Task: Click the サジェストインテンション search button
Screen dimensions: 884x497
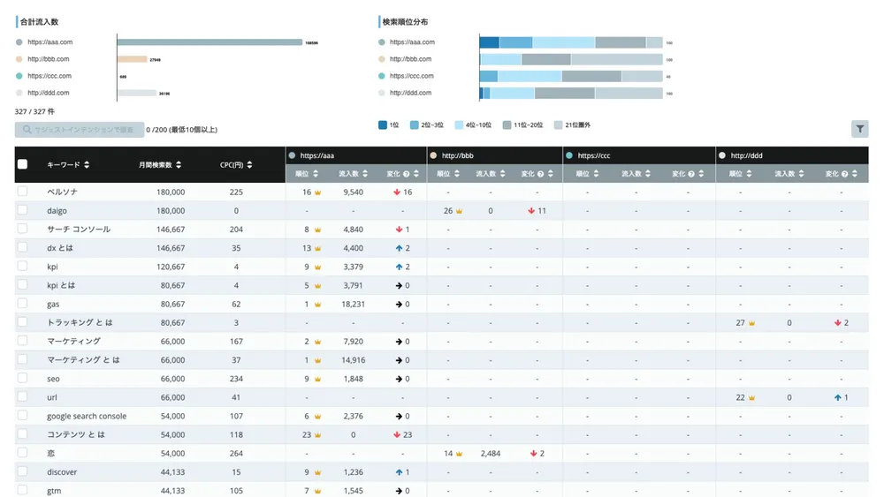Action: pos(79,130)
